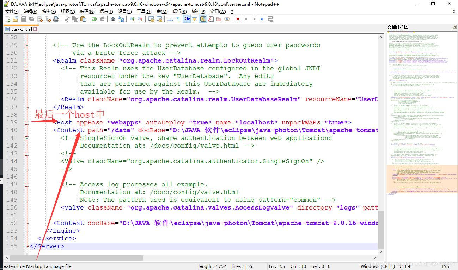Open the 编码(N) menu
458x270 pixels.
click(x=87, y=12)
